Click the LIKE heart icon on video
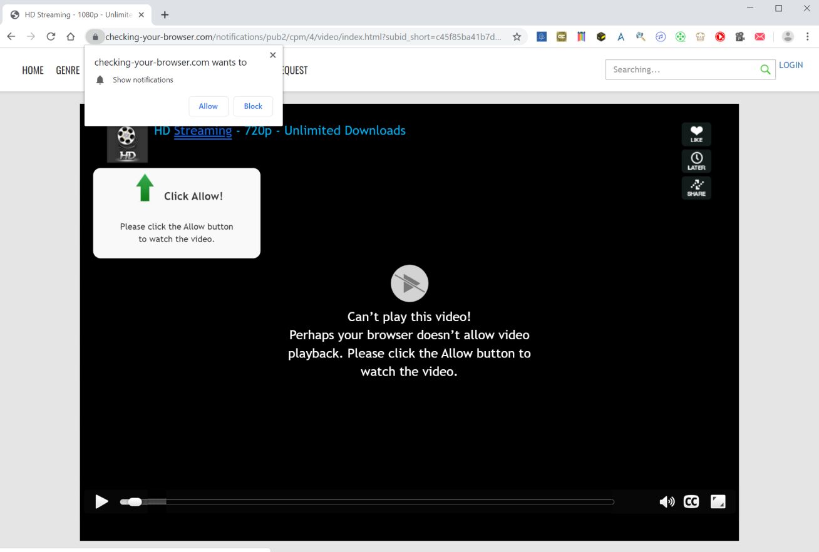 [696, 134]
